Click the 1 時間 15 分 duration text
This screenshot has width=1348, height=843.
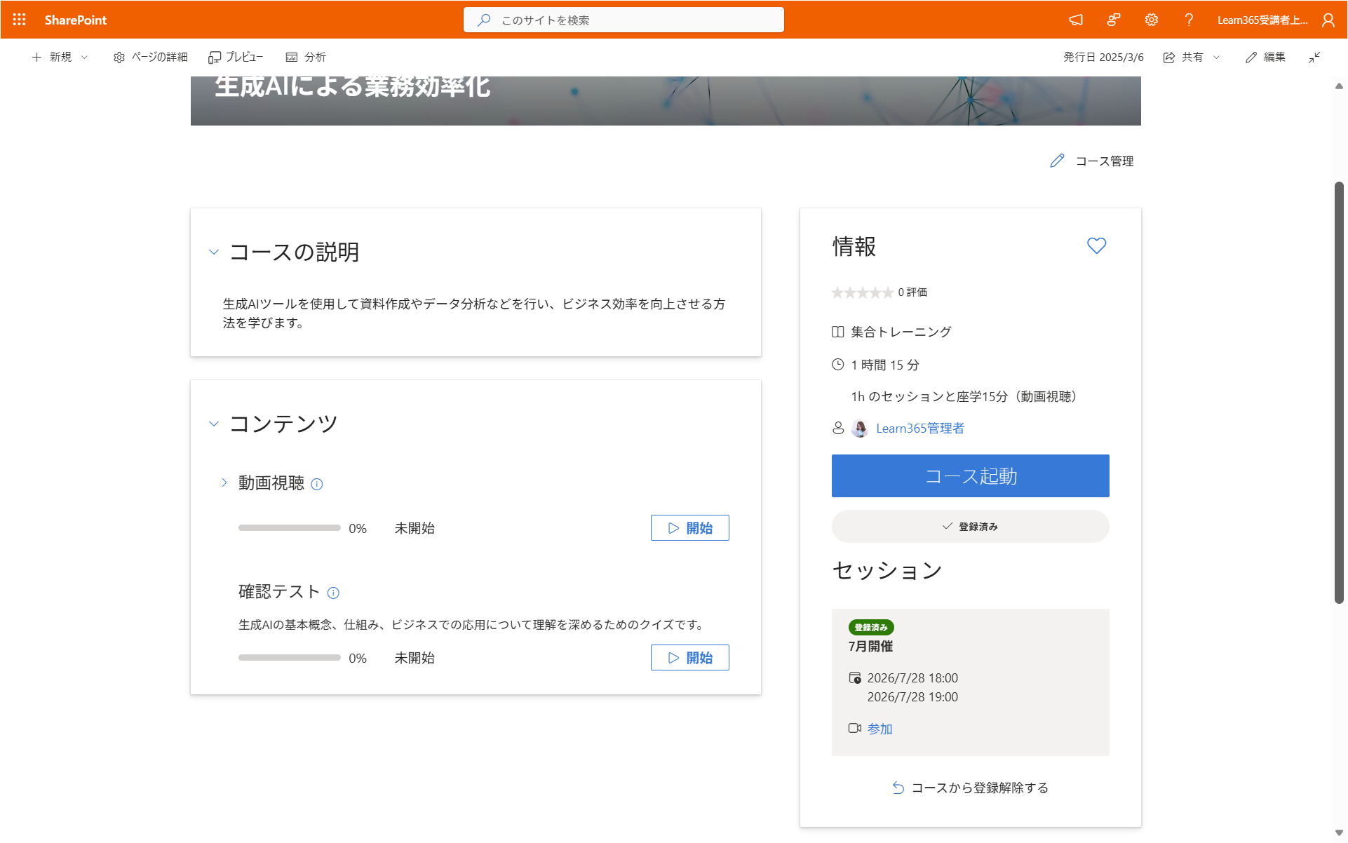884,365
